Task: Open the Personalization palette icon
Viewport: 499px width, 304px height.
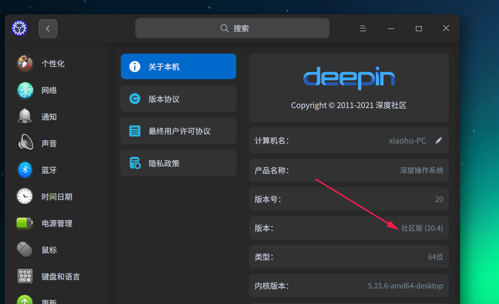Action: click(x=25, y=63)
